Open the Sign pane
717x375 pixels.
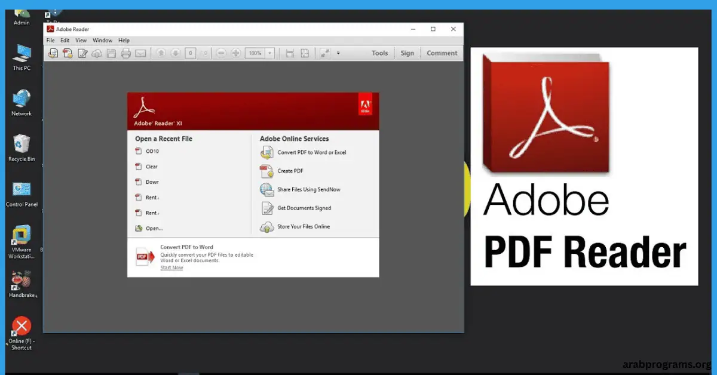click(x=407, y=53)
